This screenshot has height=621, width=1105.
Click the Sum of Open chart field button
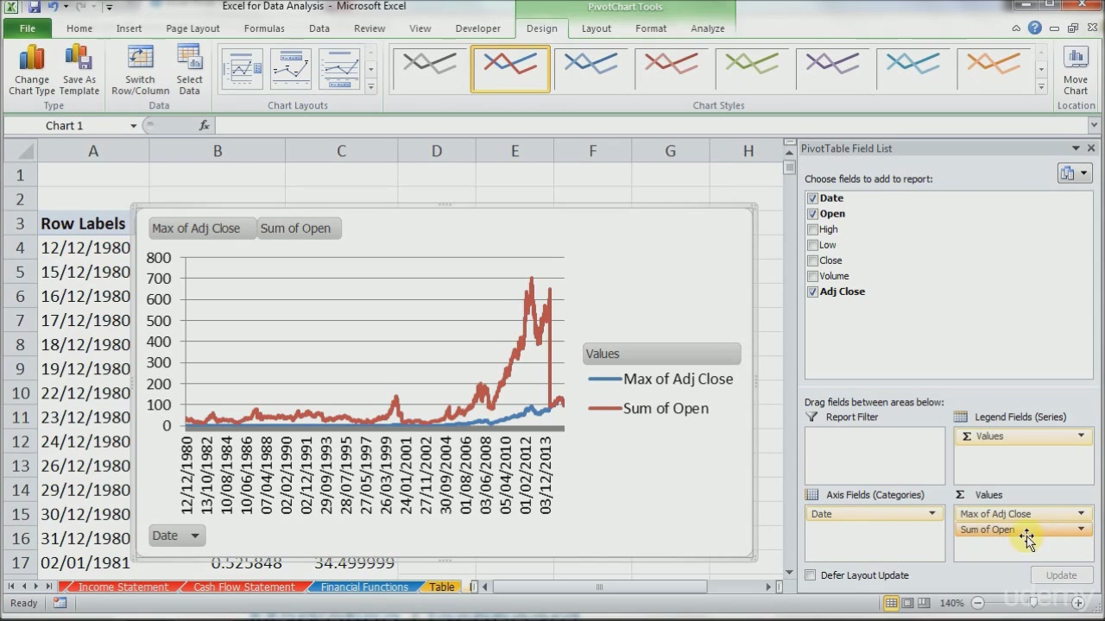pos(299,229)
